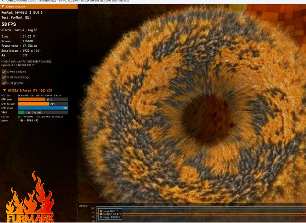The height and width of the screenshot is (223, 306).
Task: Toggle the GPU graphs checkbox
Action: click(4, 83)
